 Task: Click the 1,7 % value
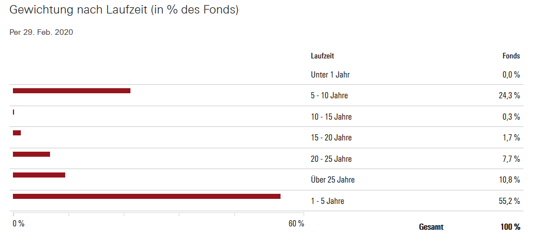point(510,138)
